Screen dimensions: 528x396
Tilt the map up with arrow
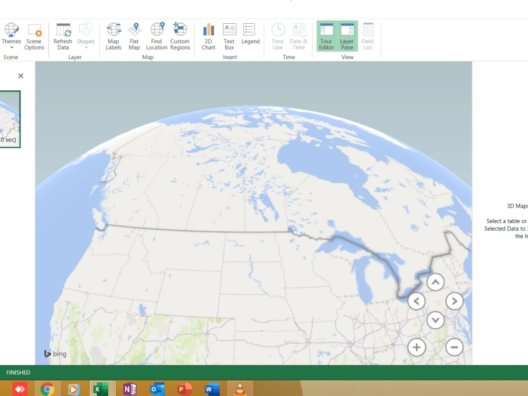[x=436, y=282]
